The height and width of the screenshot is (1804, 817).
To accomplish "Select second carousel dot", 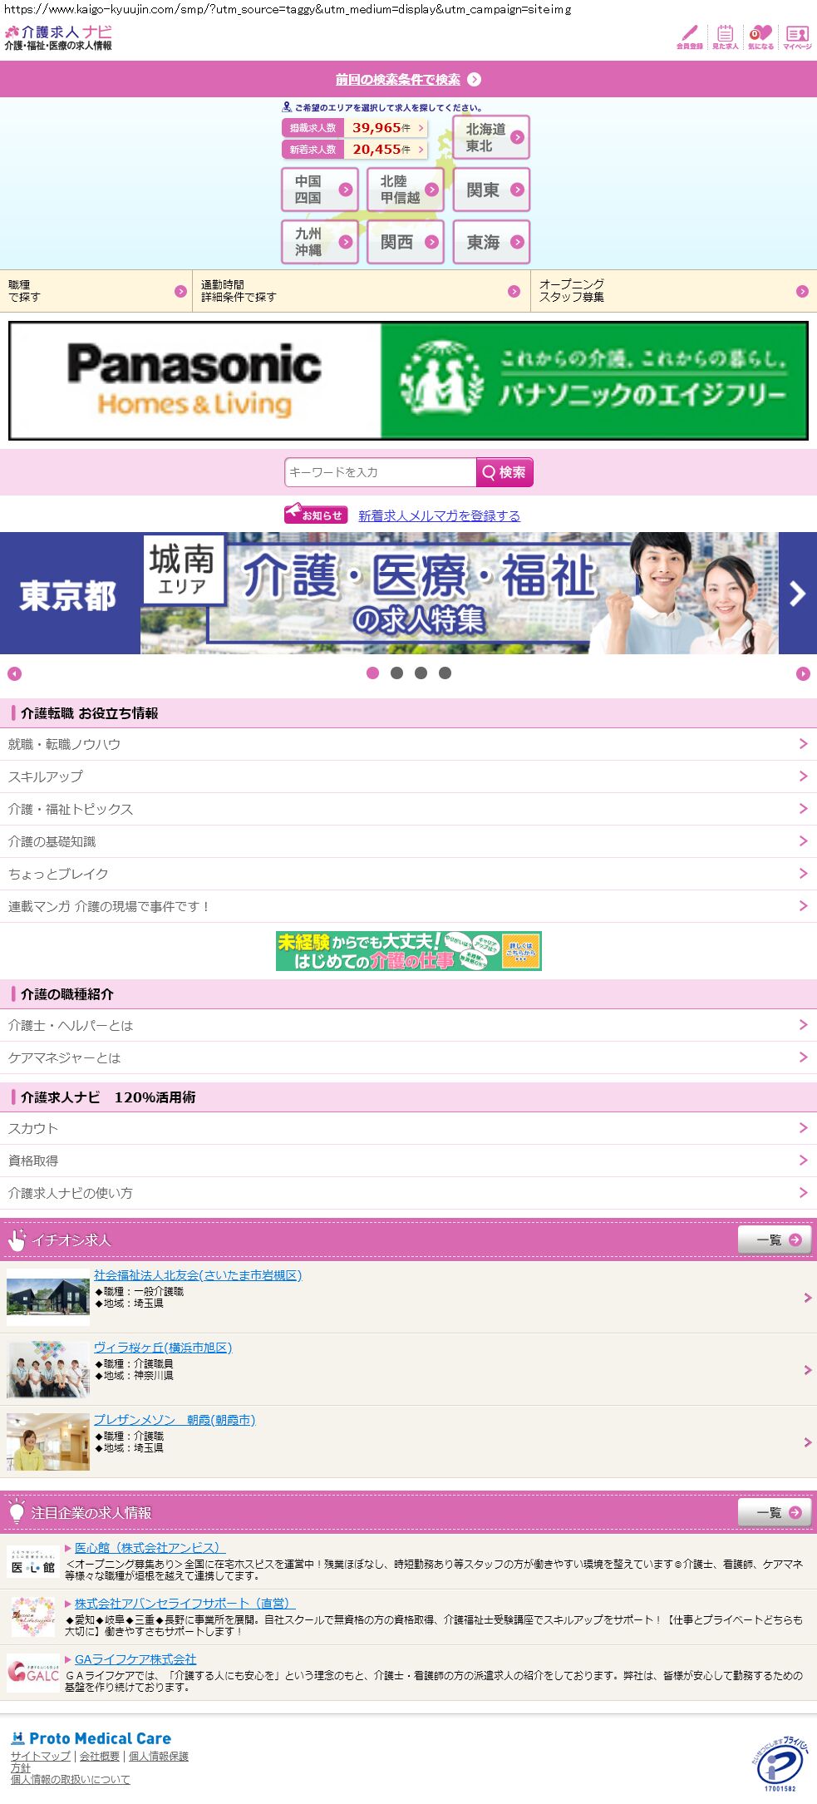I will click(x=396, y=673).
